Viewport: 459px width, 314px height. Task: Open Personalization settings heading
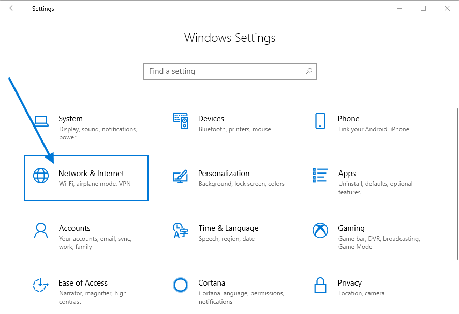coord(224,174)
